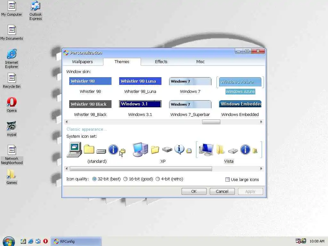The height and width of the screenshot is (246, 328).
Task: Open the Games folder icon
Action: pyautogui.click(x=12, y=177)
